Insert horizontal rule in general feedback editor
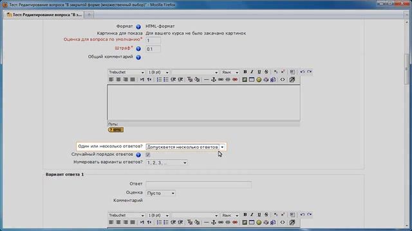Screen dimensions: 412x231 point(206,80)
